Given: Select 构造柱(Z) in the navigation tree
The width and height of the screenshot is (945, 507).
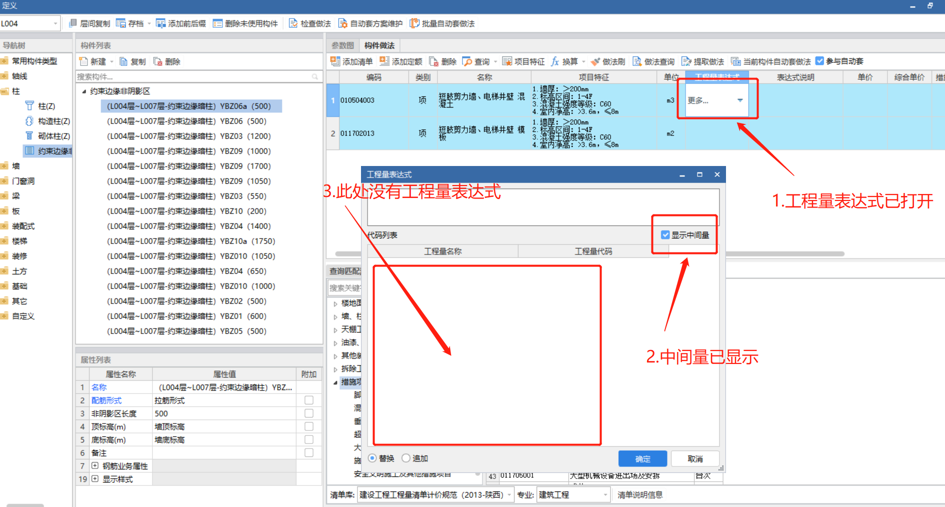Looking at the screenshot, I should 54,121.
